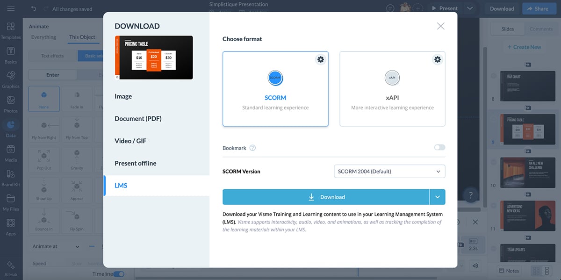Select slide 9 Pricing Table thumbnail
Viewport: 561px width, 280px height.
[528, 129]
